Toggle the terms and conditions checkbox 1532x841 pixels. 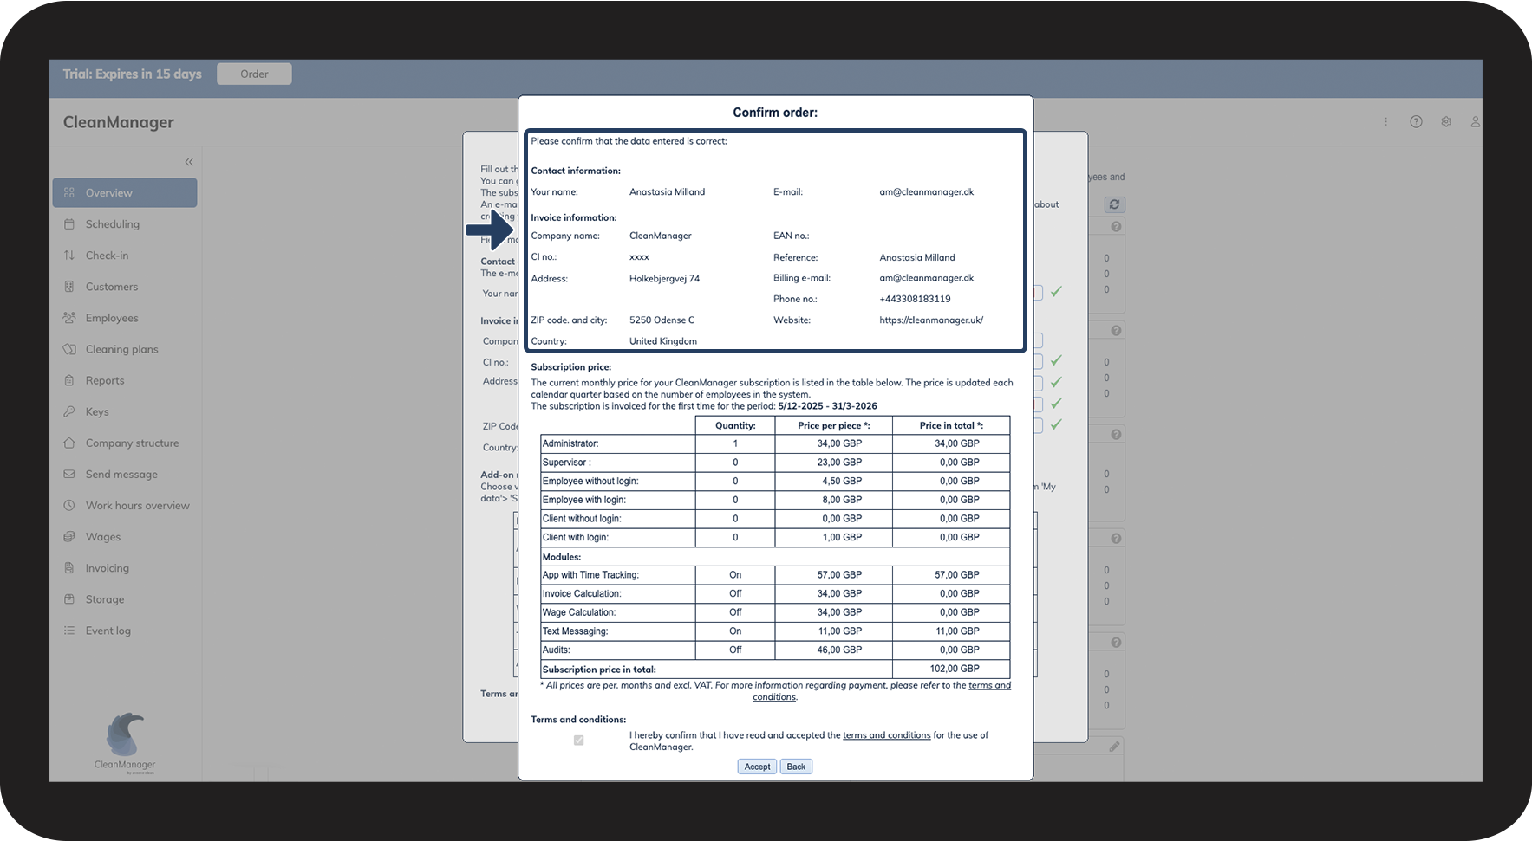[578, 741]
